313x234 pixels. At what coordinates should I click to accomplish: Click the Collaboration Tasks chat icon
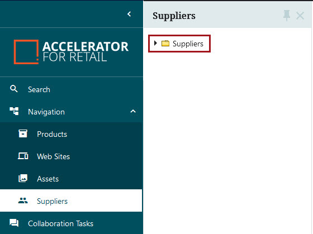pos(14,223)
